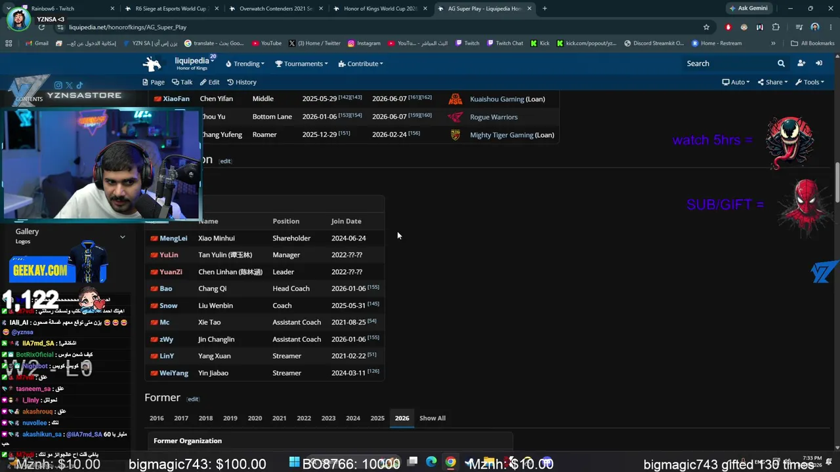Click the Liquipedia horse logo
Screen dimensions: 840x472
[x=152, y=64]
